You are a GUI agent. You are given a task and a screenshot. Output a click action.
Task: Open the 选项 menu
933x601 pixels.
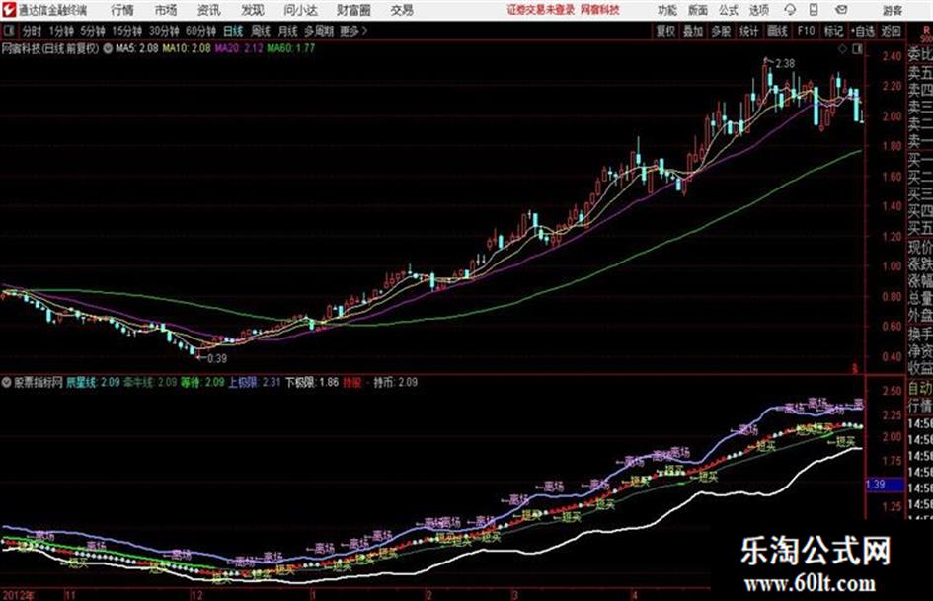tap(758, 10)
